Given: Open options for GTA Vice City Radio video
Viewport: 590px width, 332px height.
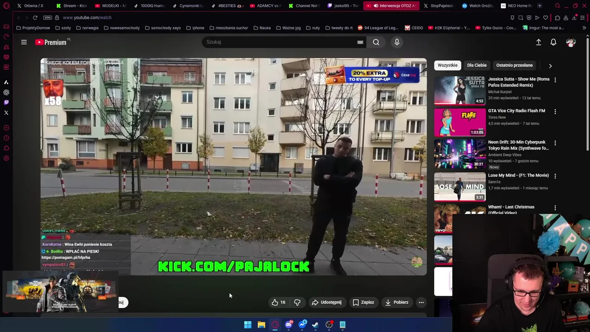Looking at the screenshot, I should click(x=555, y=112).
